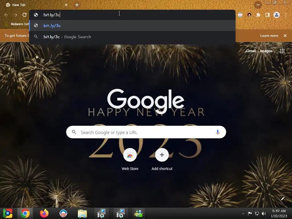Click the face avatar extension icon

click(x=249, y=15)
